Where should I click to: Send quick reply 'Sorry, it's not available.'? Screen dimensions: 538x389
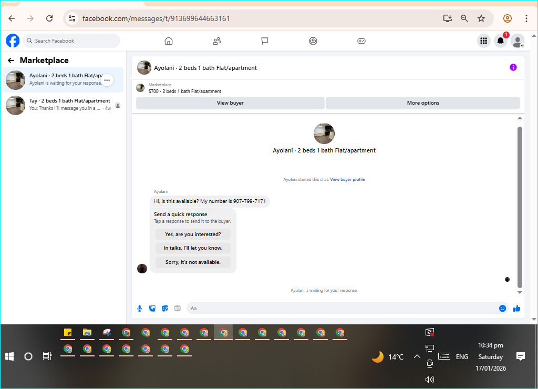pyautogui.click(x=193, y=262)
